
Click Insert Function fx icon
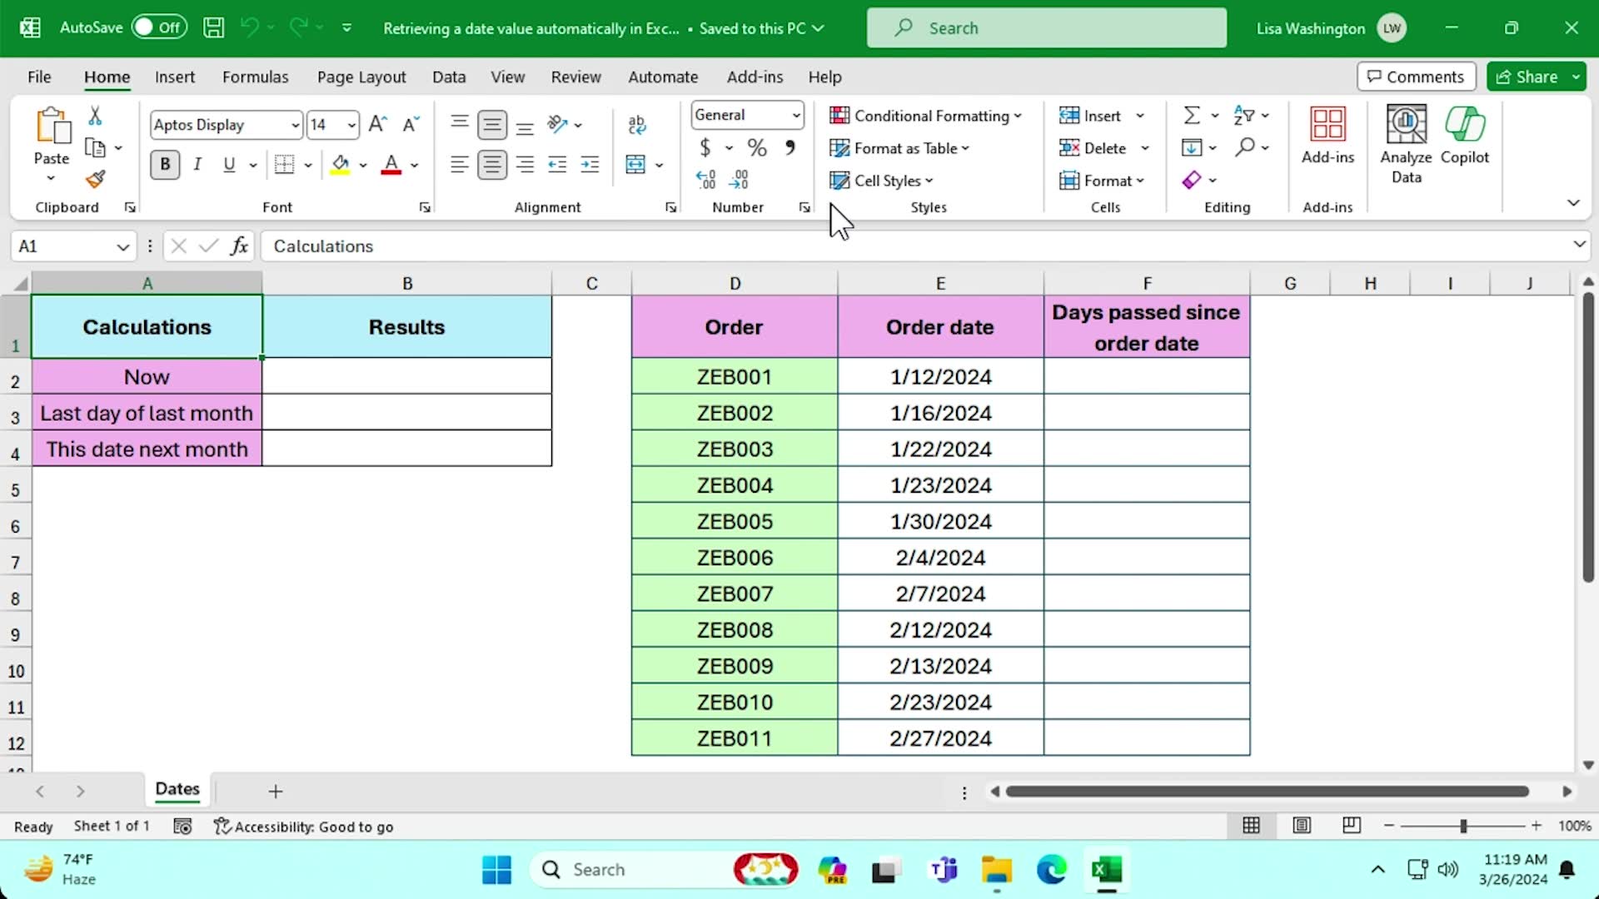[x=239, y=246]
